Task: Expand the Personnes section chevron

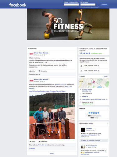Action: [108, 108]
